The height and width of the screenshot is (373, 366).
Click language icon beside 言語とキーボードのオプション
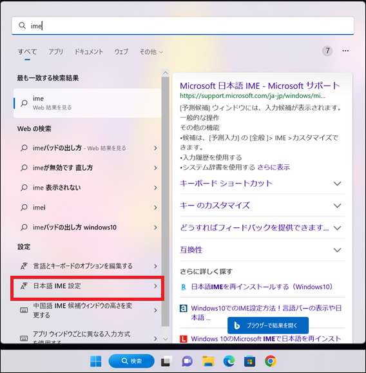(24, 266)
